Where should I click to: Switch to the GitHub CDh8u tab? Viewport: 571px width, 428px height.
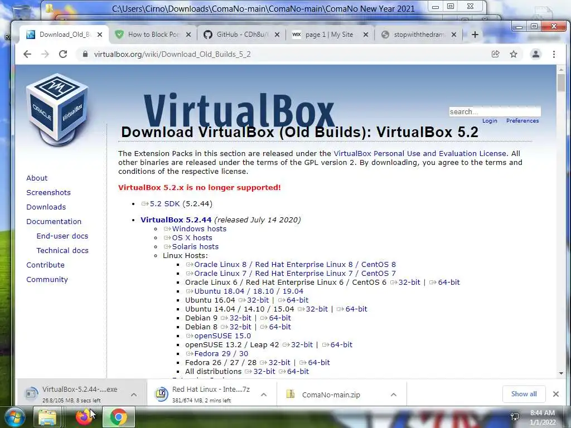click(242, 35)
